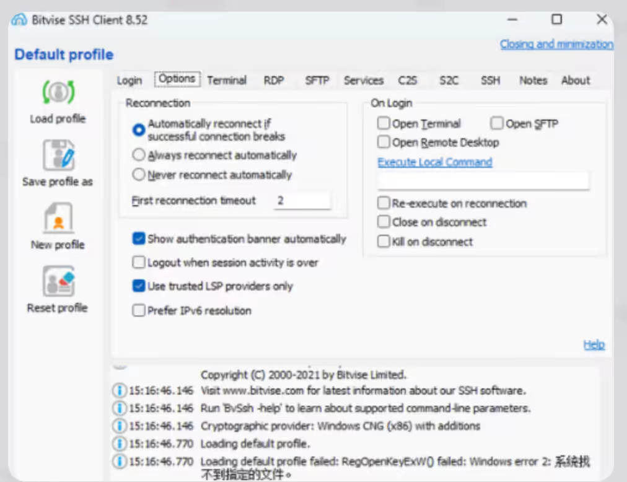This screenshot has height=482, width=627.
Task: Click info icon beside 'Loading default profile failed' entry
Action: [x=119, y=461]
